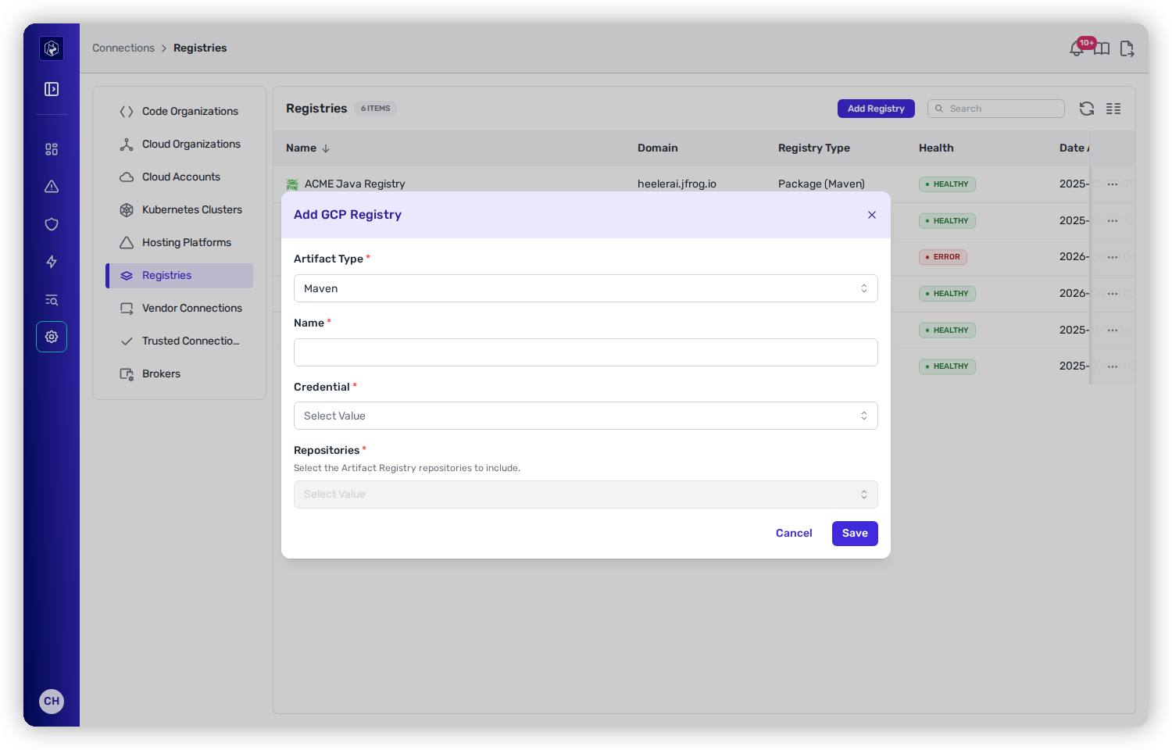The image size is (1172, 750).
Task: Click the heelerai.jfrog.io domain cell
Action: pyautogui.click(x=677, y=184)
